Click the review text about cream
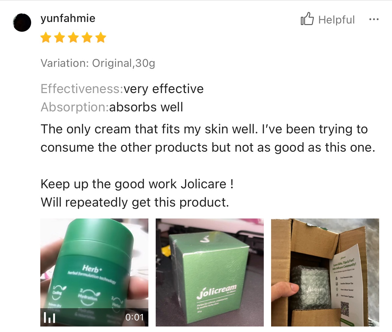The width and height of the screenshot is (392, 332). (x=208, y=138)
